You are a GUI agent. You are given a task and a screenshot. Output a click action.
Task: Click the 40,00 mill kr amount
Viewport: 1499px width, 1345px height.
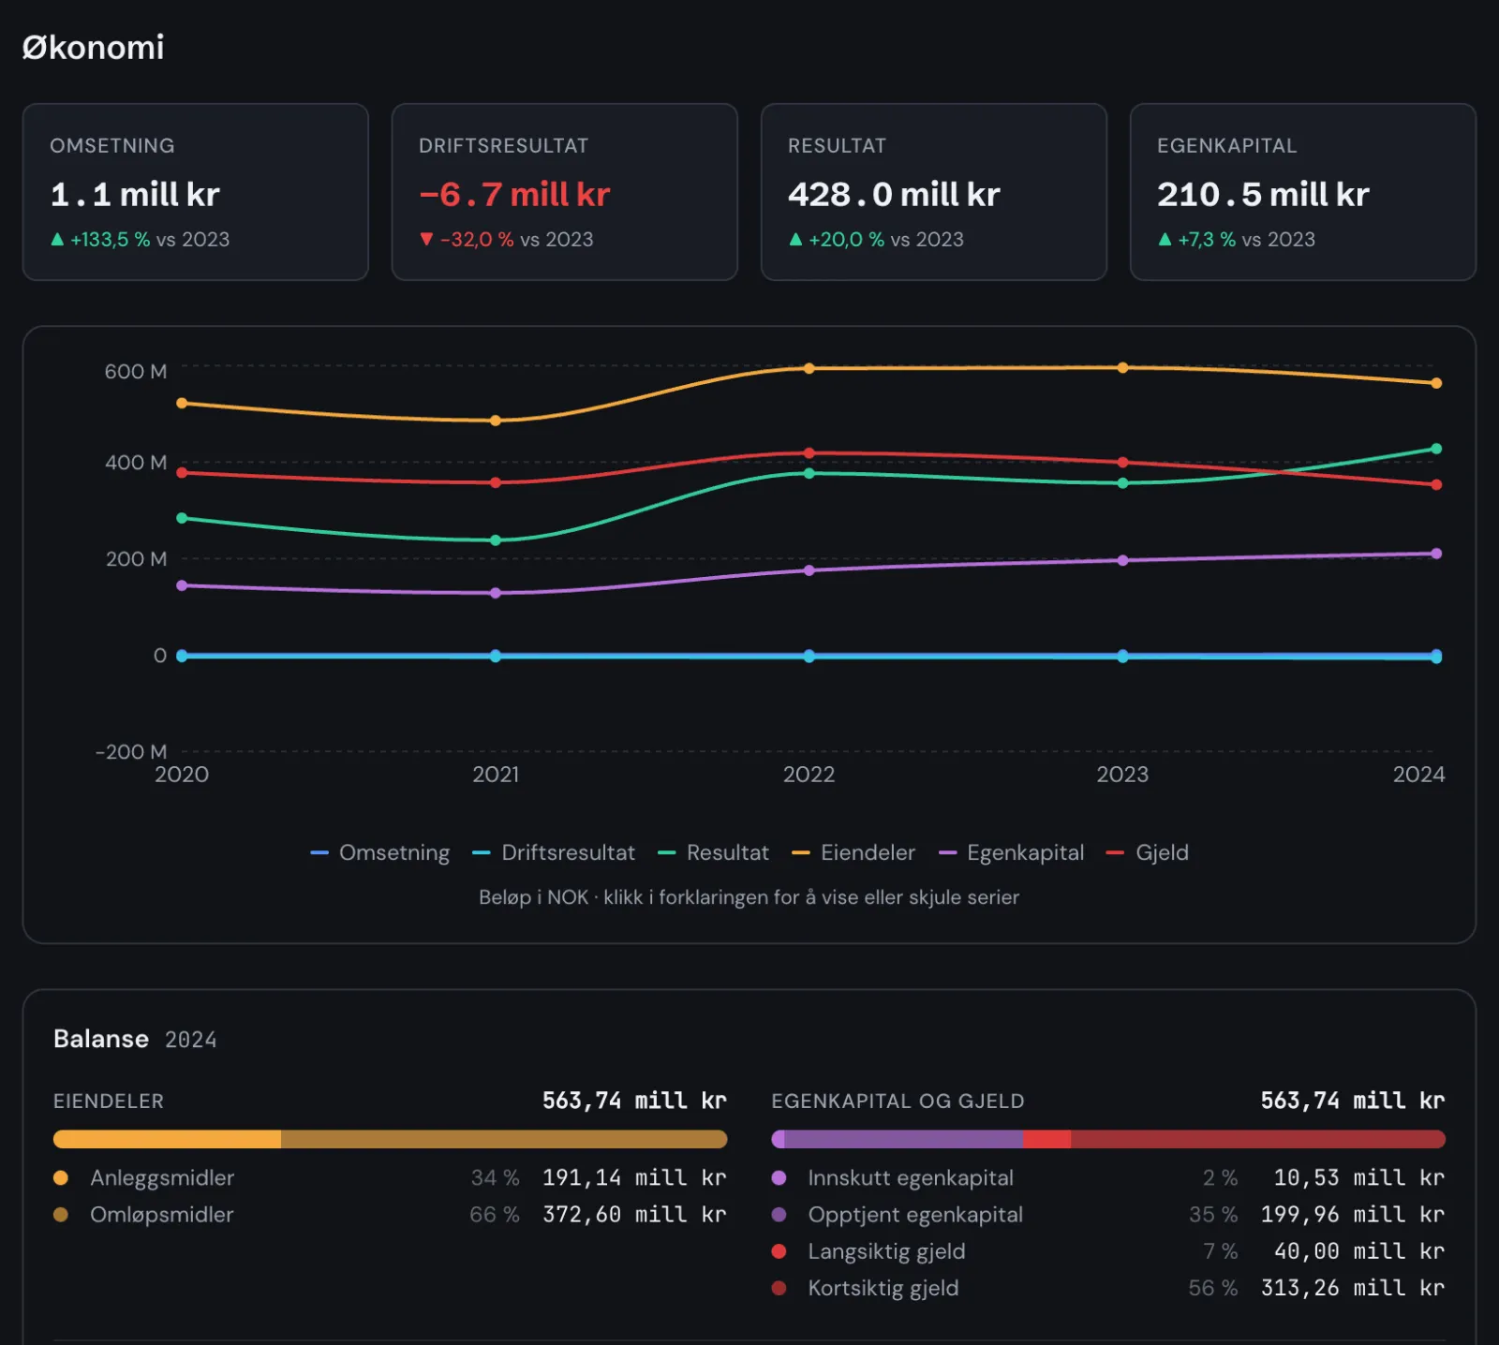[1358, 1250]
